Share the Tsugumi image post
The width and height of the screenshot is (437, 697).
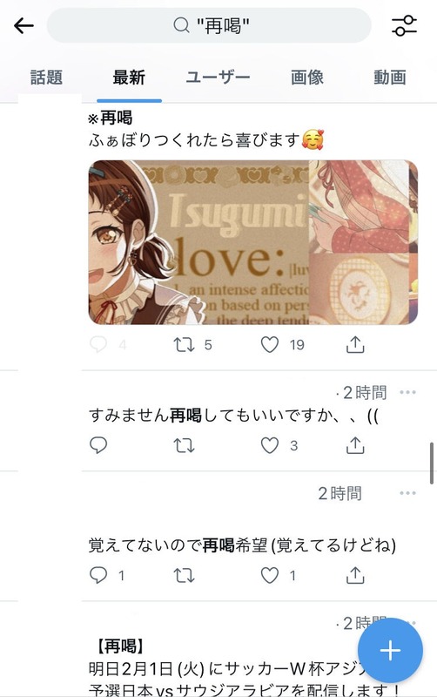pos(355,344)
